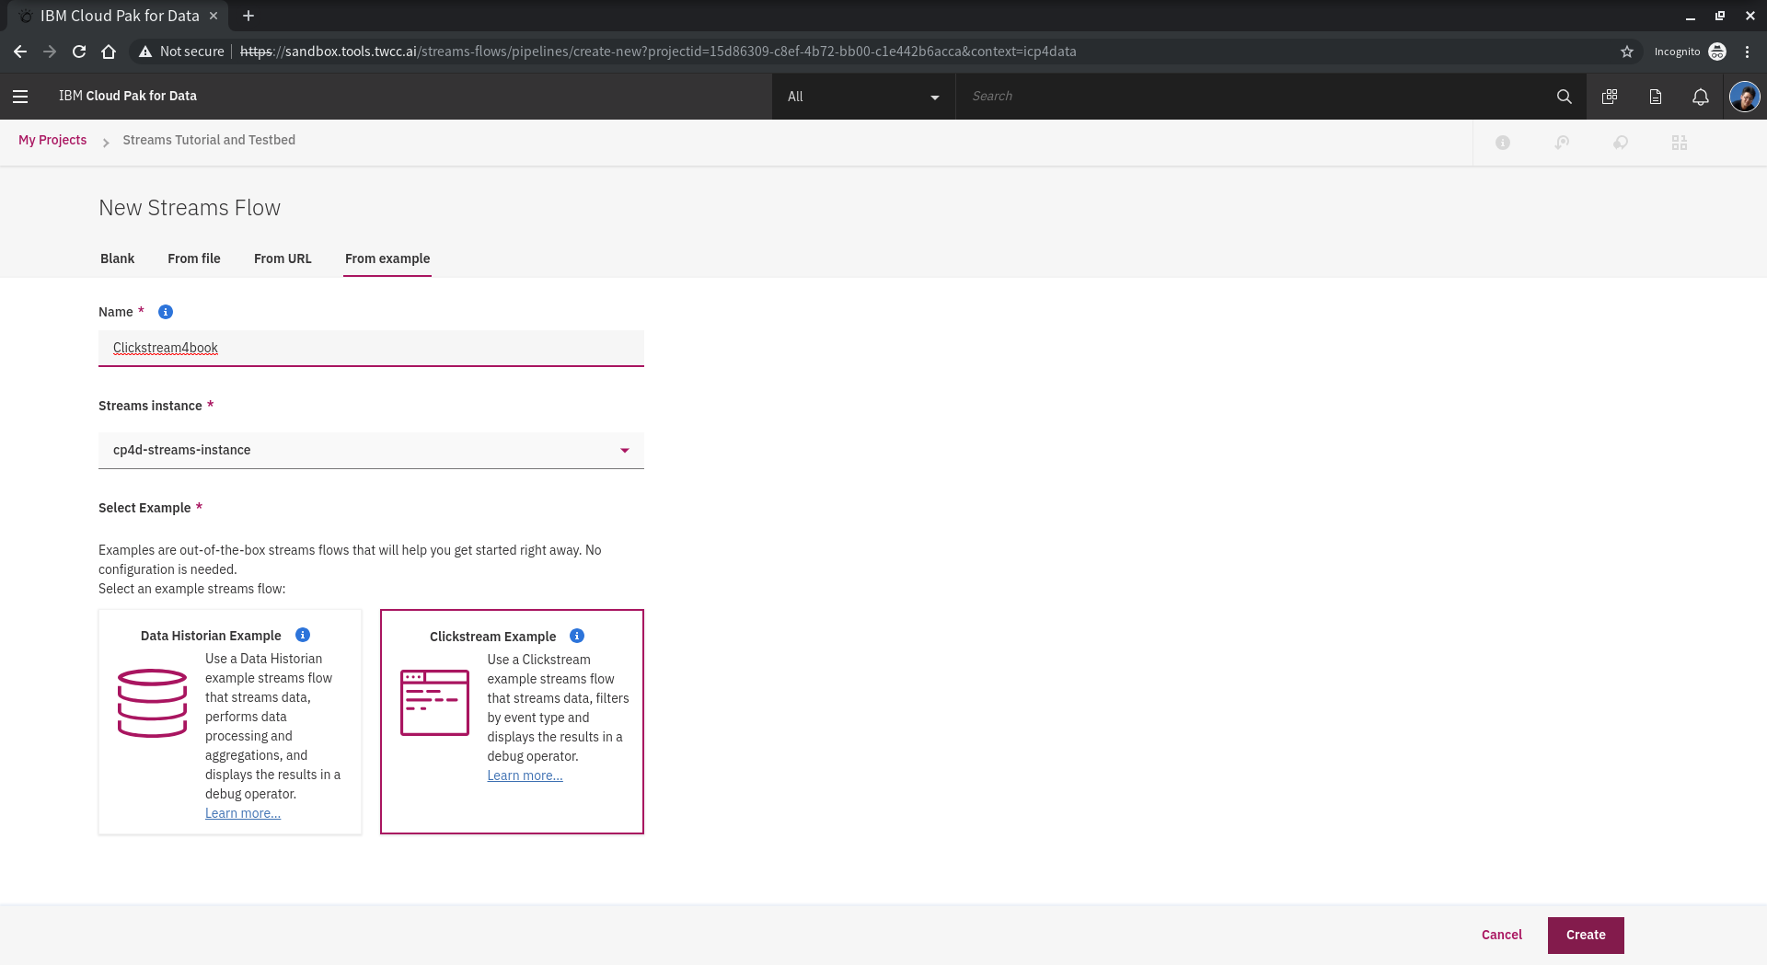This screenshot has width=1767, height=965.
Task: Expand the Streams instance dropdown
Action: point(371,450)
